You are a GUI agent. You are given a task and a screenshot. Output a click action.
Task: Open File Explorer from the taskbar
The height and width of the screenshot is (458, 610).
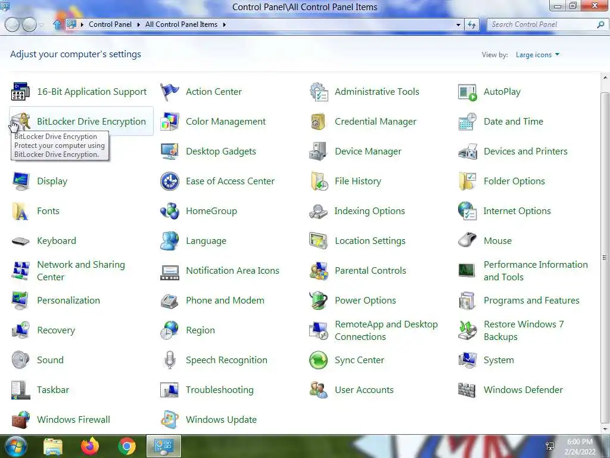(53, 447)
